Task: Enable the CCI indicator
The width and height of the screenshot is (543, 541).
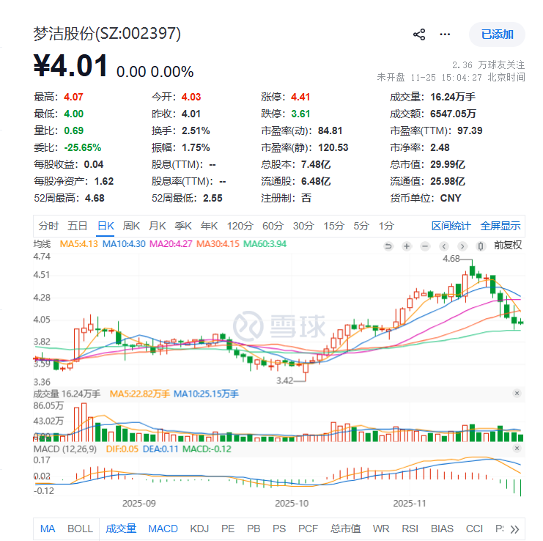Action: click(474, 529)
